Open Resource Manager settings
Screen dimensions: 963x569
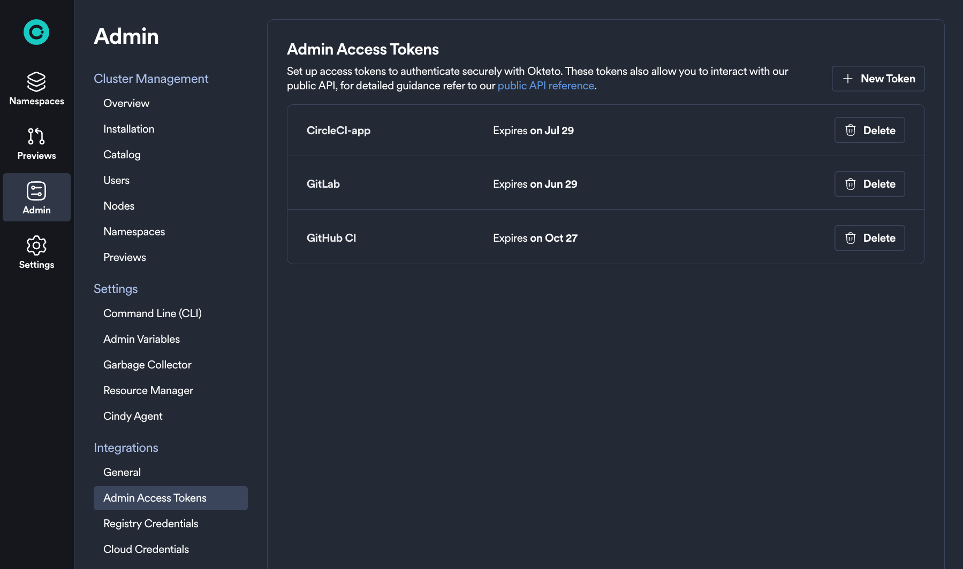tap(148, 390)
